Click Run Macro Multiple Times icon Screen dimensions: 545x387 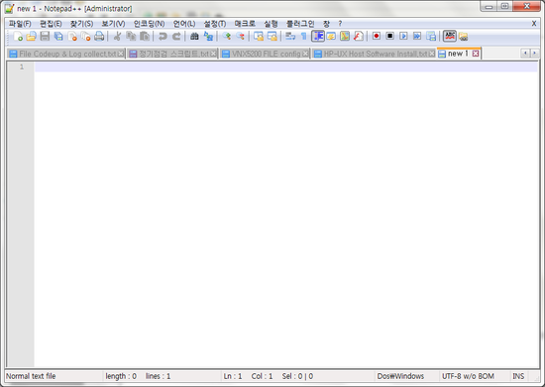pyautogui.click(x=417, y=36)
